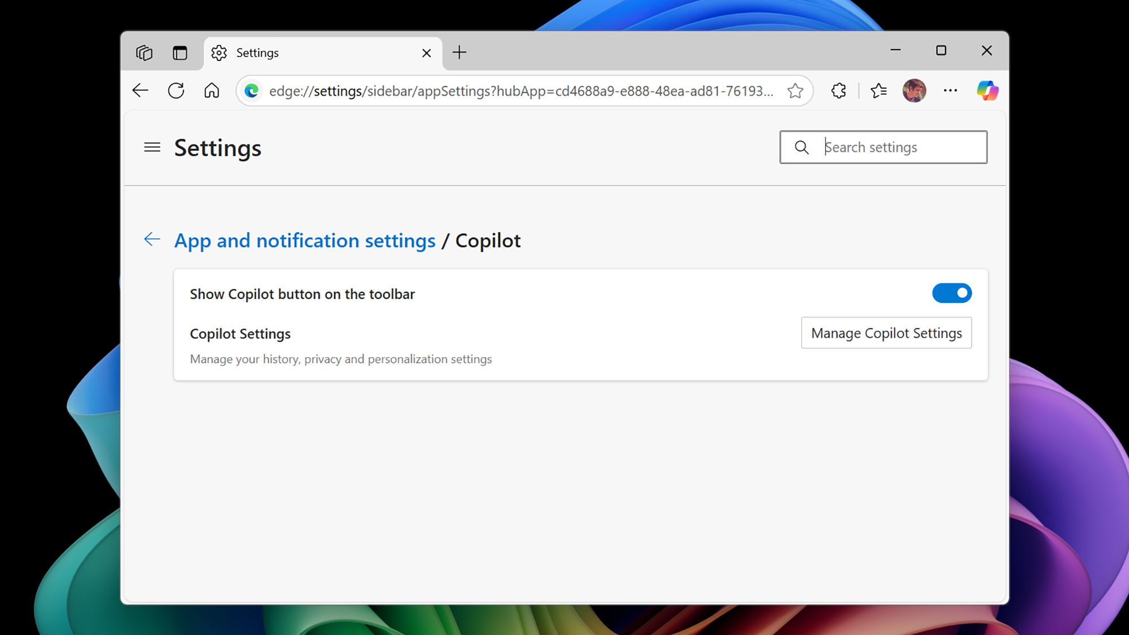Click the Workspaces icon in the tab bar

(145, 52)
